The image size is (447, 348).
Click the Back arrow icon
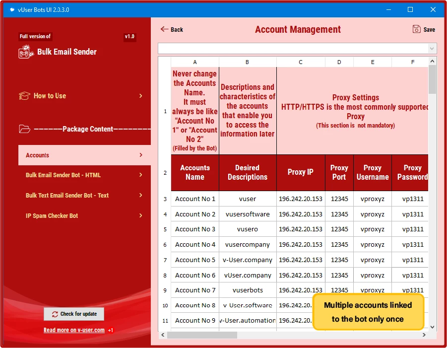click(165, 29)
